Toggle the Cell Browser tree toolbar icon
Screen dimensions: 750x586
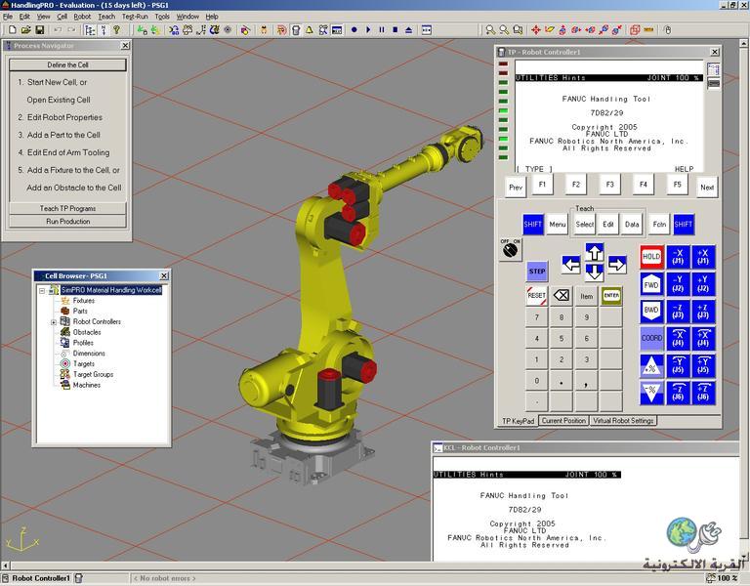(x=90, y=29)
